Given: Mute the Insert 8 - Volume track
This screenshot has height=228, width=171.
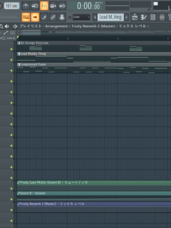Looking at the screenshot, I should (11, 199).
